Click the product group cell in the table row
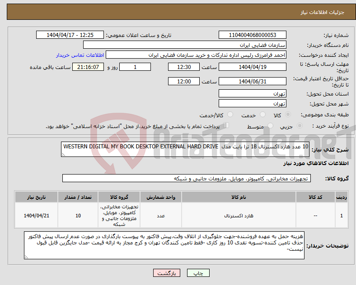This screenshot has height=285, width=356. [119, 216]
